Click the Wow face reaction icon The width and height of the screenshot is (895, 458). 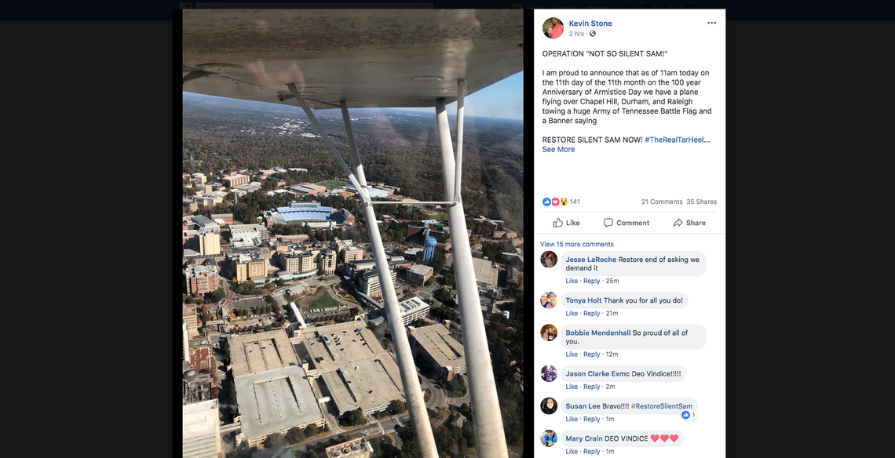(563, 202)
